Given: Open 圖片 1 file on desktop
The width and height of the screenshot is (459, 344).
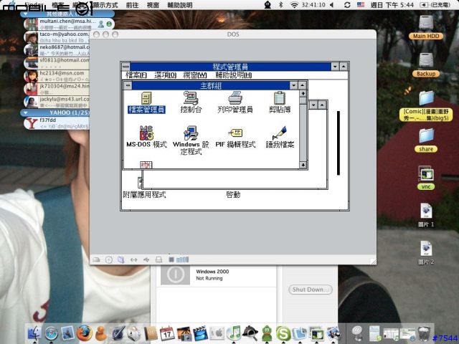Looking at the screenshot, I should pos(426,215).
